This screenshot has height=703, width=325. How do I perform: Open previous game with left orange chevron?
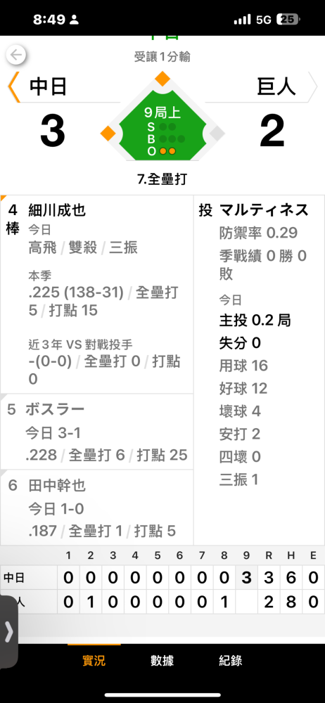(x=14, y=87)
